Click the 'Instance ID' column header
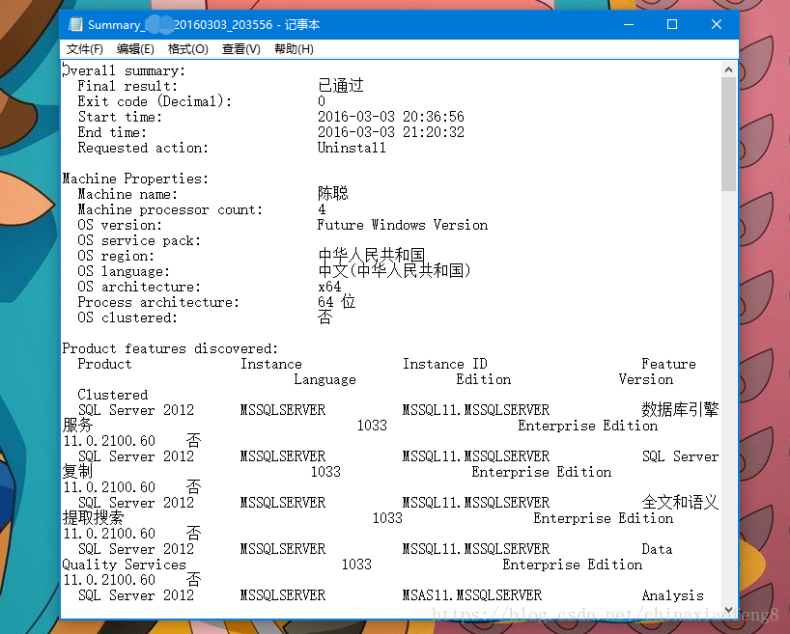The height and width of the screenshot is (634, 790). [x=445, y=364]
